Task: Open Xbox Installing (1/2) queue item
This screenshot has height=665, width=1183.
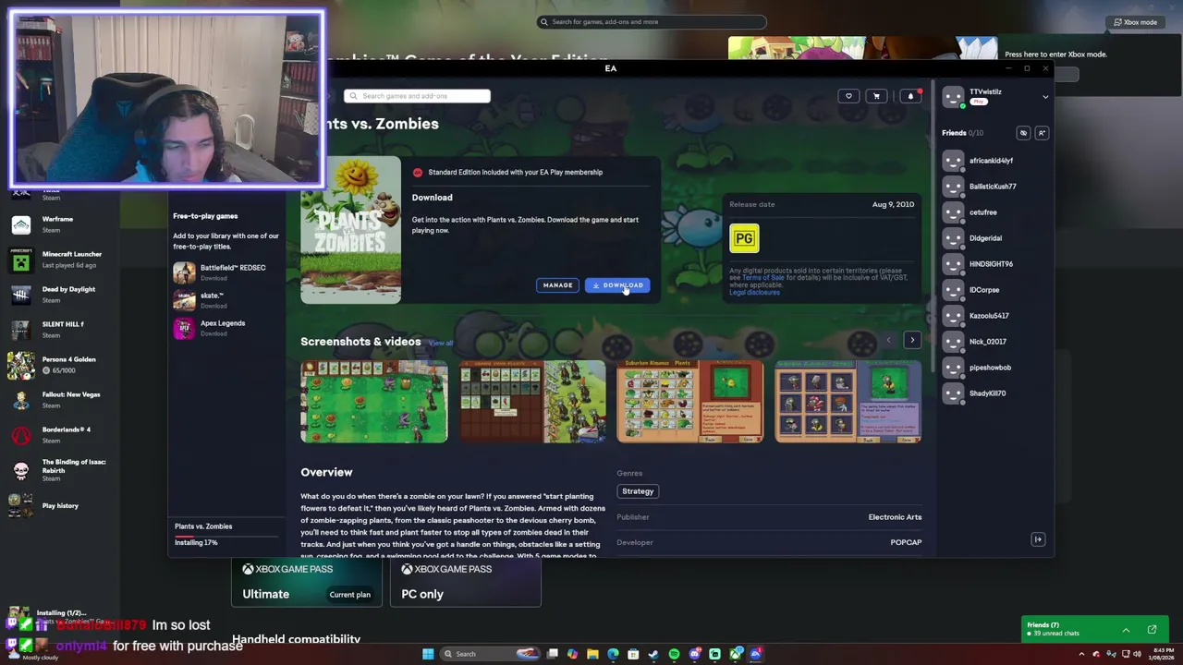Action: (x=60, y=616)
